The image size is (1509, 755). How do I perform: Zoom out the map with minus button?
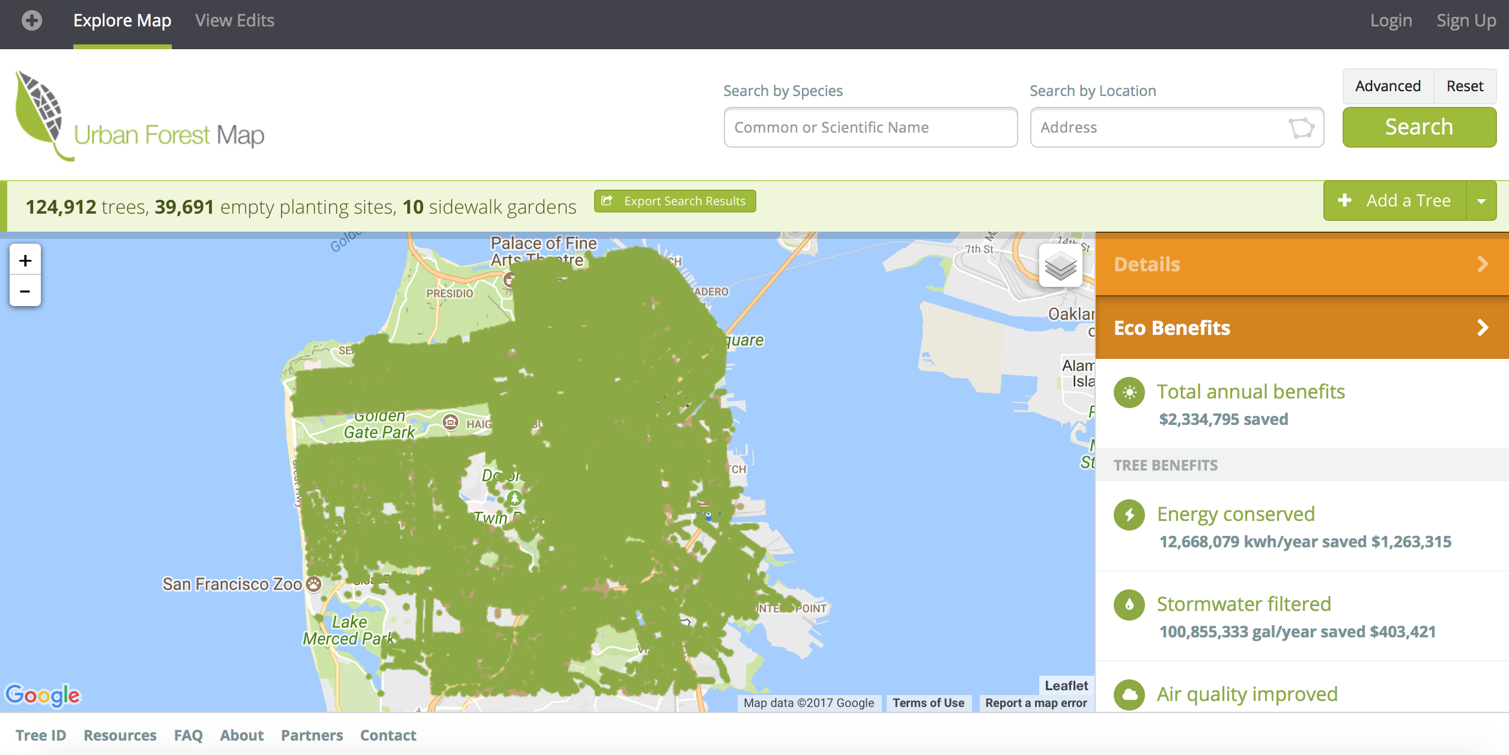(25, 292)
